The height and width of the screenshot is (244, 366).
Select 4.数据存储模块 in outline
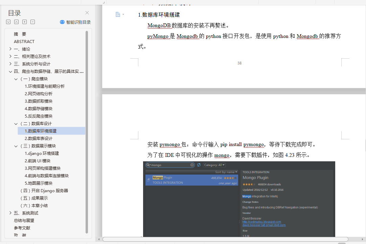pyautogui.click(x=39, y=109)
